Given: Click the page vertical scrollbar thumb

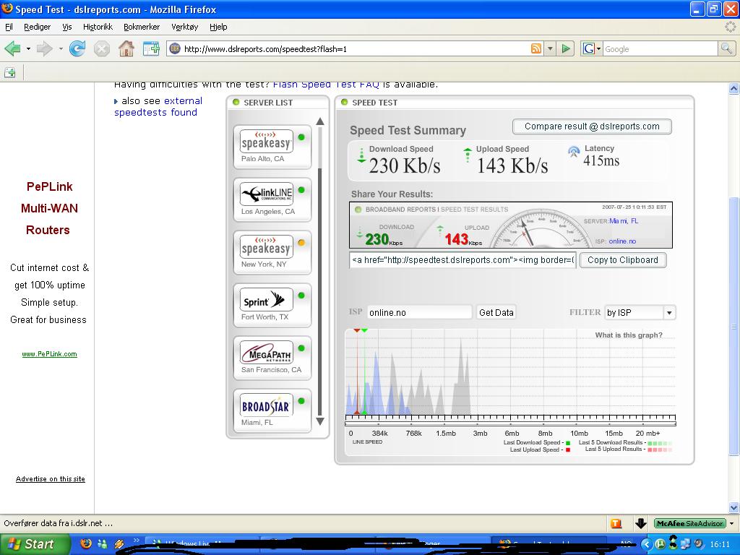Looking at the screenshot, I should [733, 326].
